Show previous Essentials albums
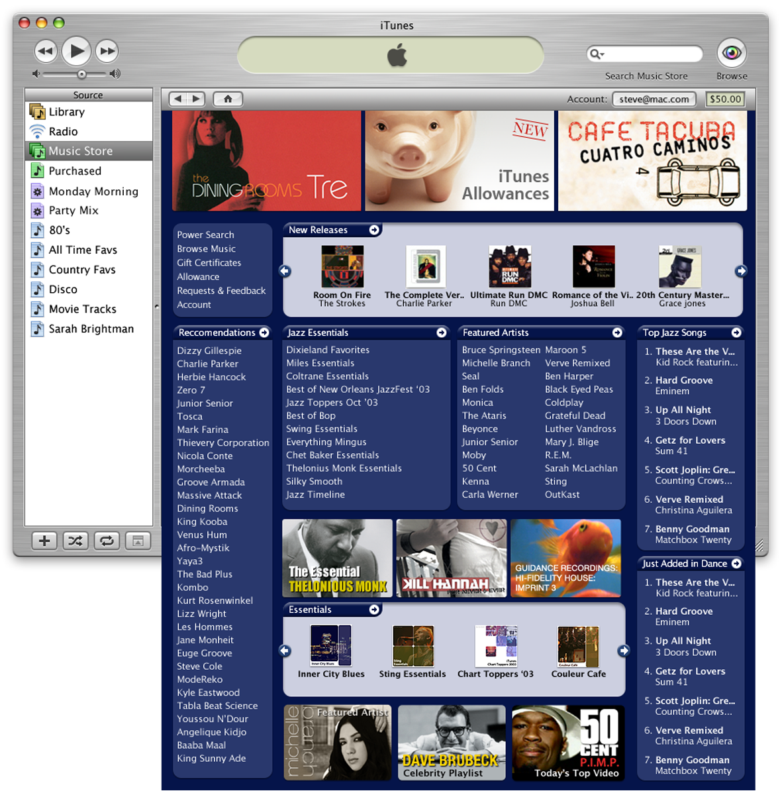780x795 pixels. (285, 651)
